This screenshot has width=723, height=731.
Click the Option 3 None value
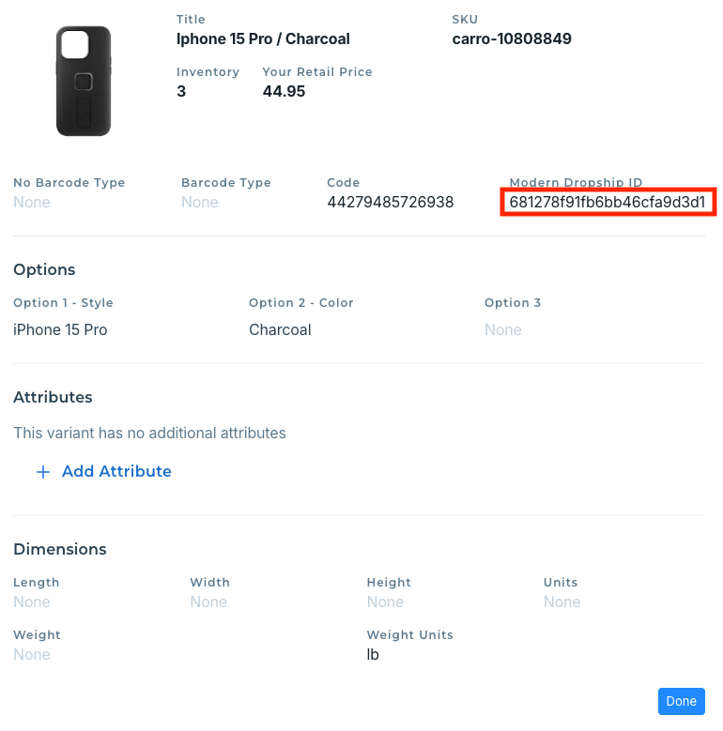pos(502,329)
